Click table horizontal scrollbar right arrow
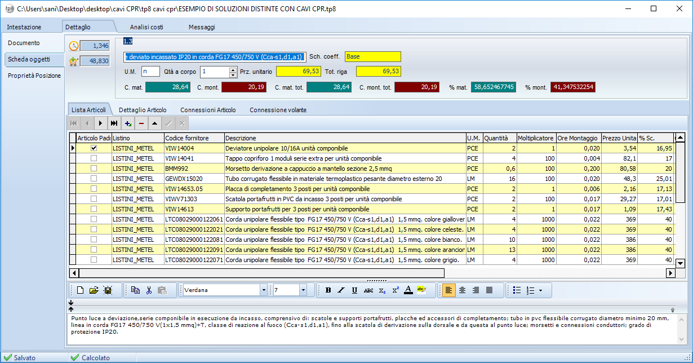The image size is (693, 363). [670, 273]
